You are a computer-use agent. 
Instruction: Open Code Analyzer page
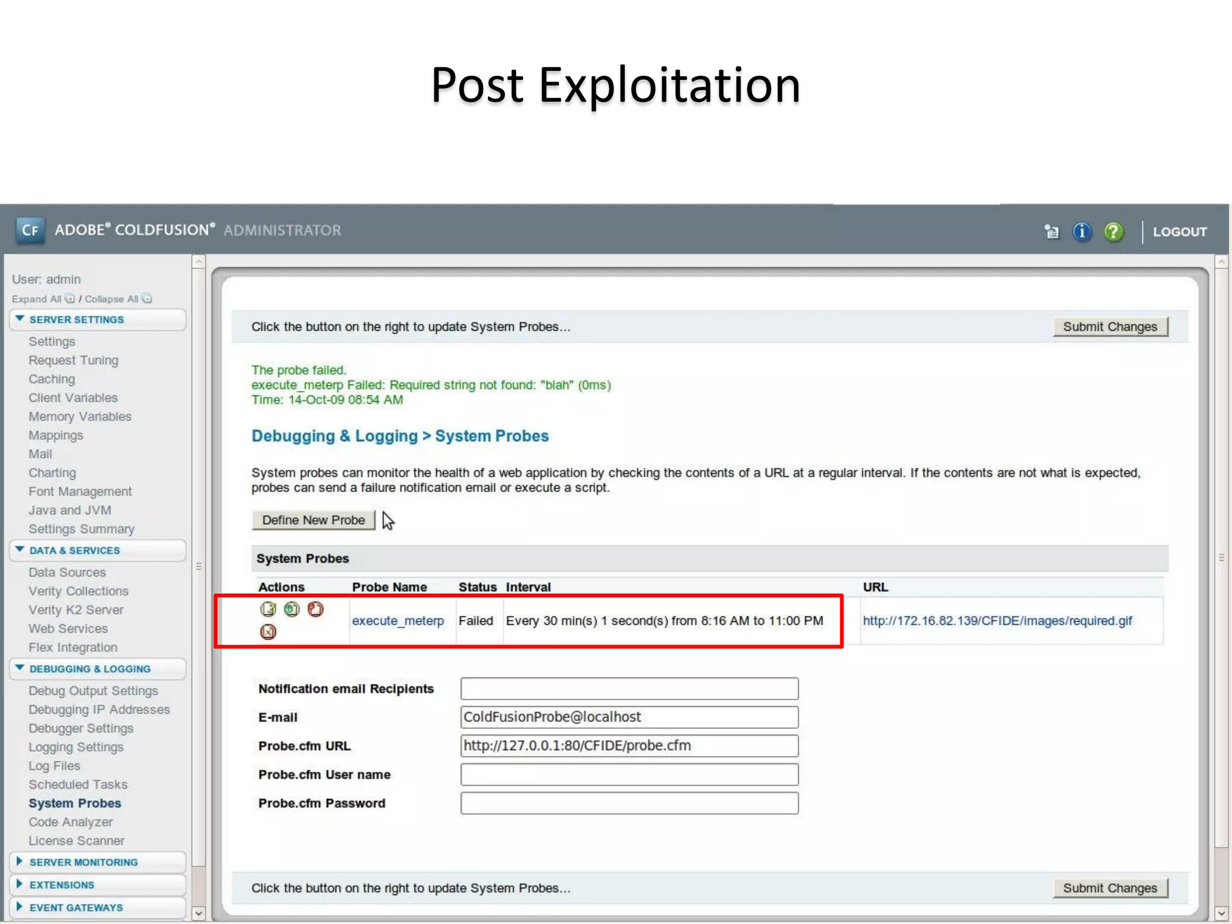[70, 822]
